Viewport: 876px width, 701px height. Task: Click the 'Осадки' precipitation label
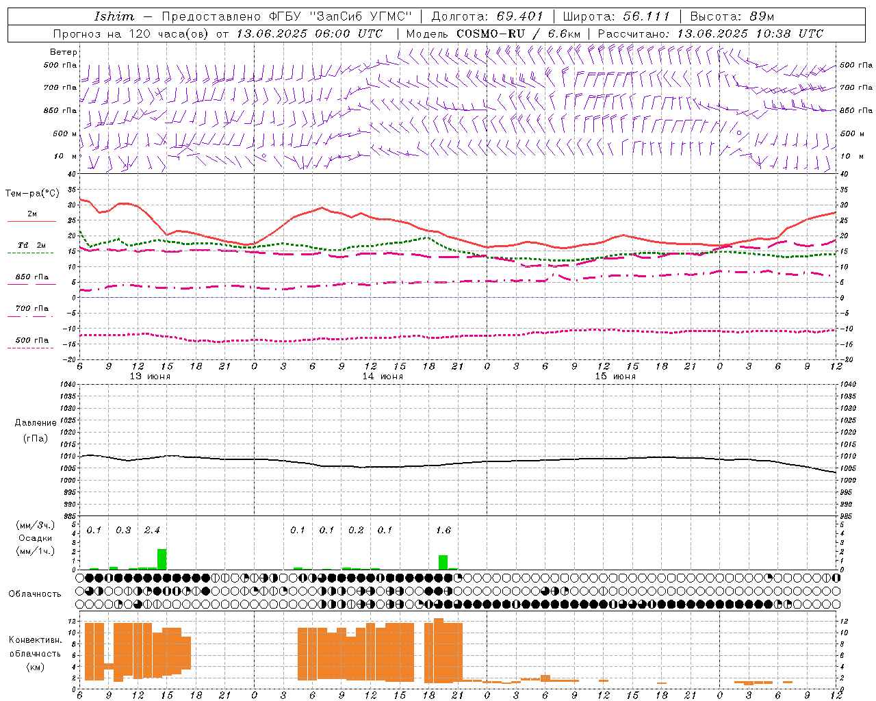[x=36, y=538]
